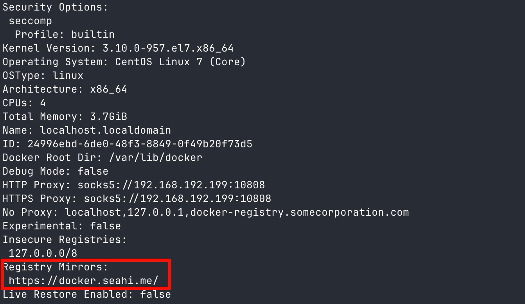This screenshot has width=525, height=304.
Task: Click the "Insecure Registries:" heading
Action: coord(65,240)
